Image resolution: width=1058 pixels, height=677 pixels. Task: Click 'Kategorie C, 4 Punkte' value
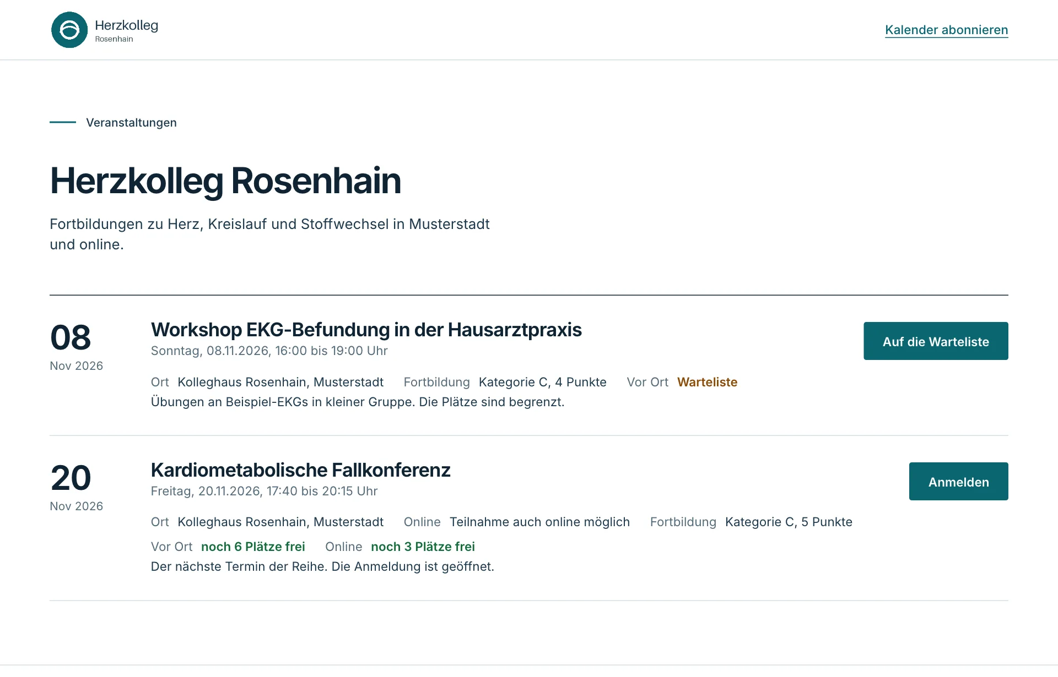point(542,382)
